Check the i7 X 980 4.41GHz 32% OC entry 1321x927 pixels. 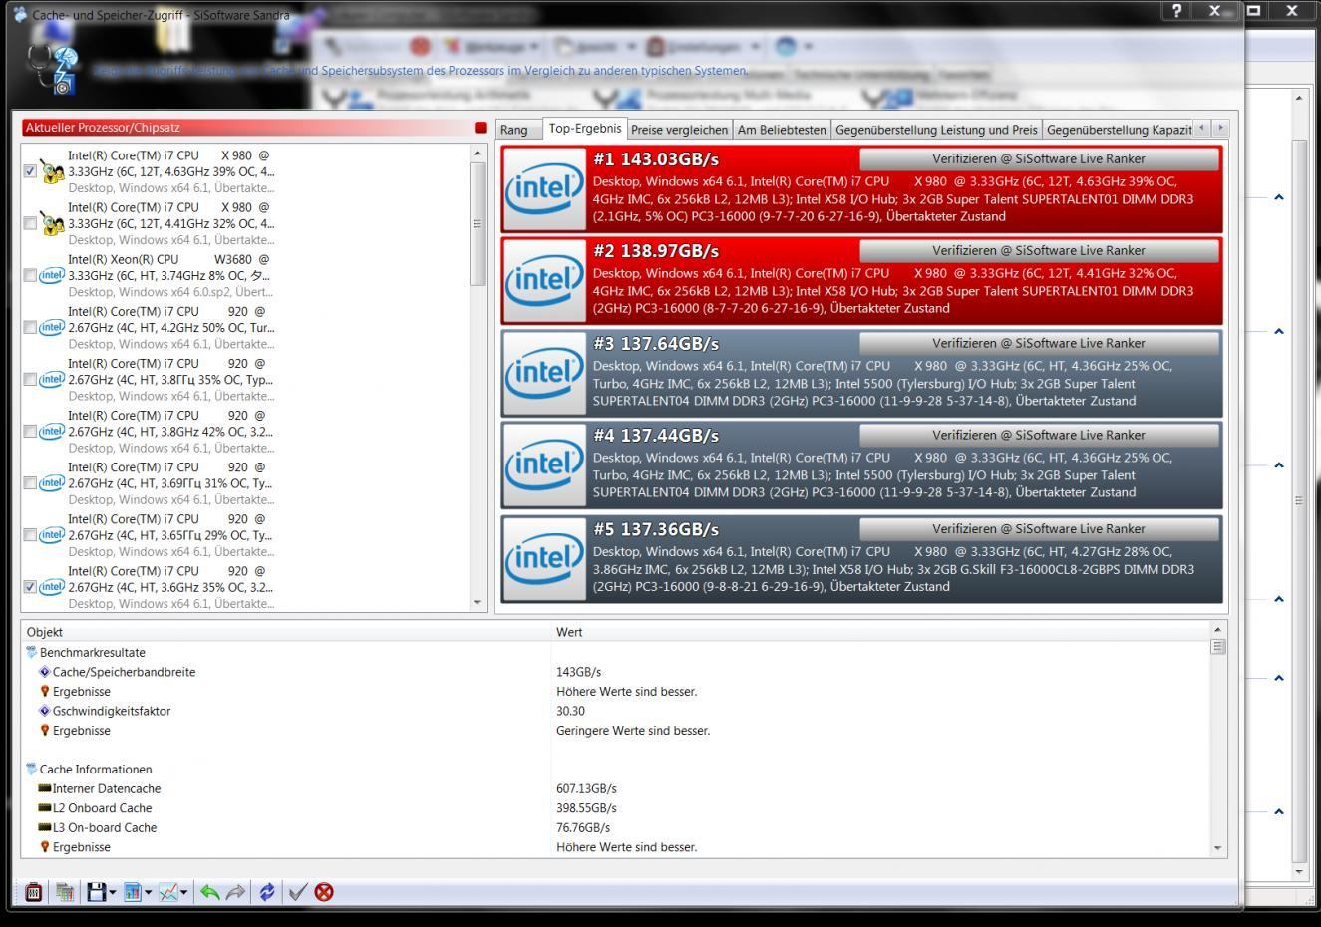[x=30, y=223]
